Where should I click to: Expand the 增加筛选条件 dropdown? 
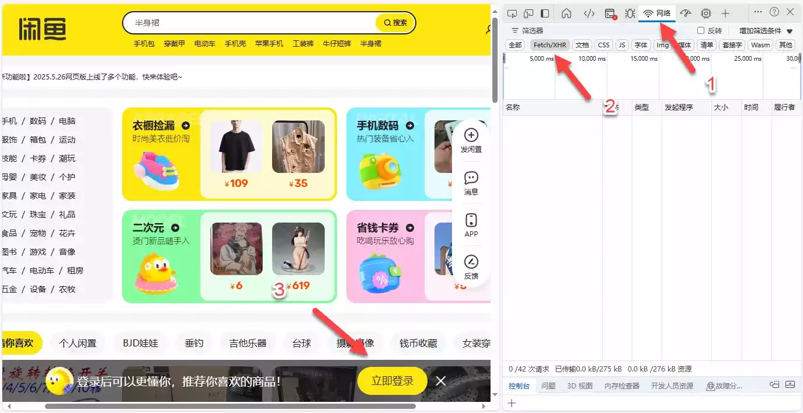pos(766,31)
